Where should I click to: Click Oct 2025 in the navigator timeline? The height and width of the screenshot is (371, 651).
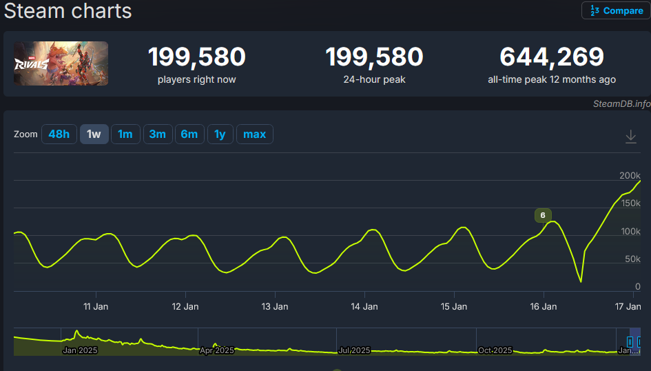pos(495,350)
